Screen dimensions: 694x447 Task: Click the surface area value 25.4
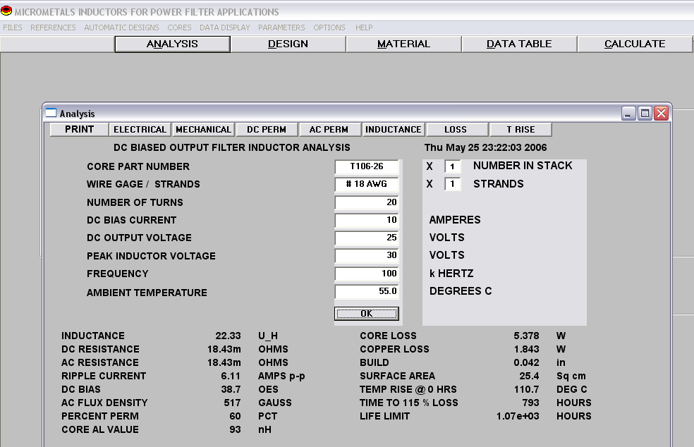[x=529, y=376]
